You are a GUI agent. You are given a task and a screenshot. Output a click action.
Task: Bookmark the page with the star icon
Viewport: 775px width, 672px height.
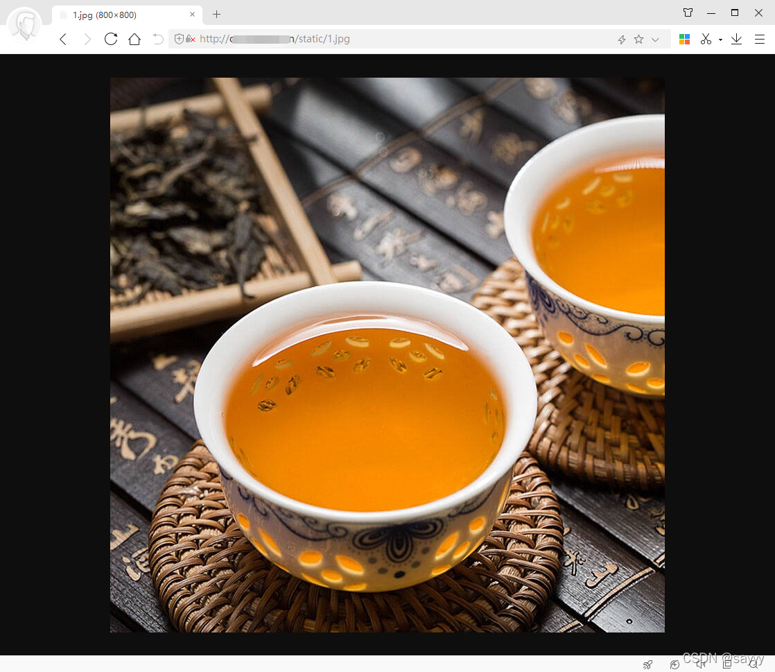(638, 39)
